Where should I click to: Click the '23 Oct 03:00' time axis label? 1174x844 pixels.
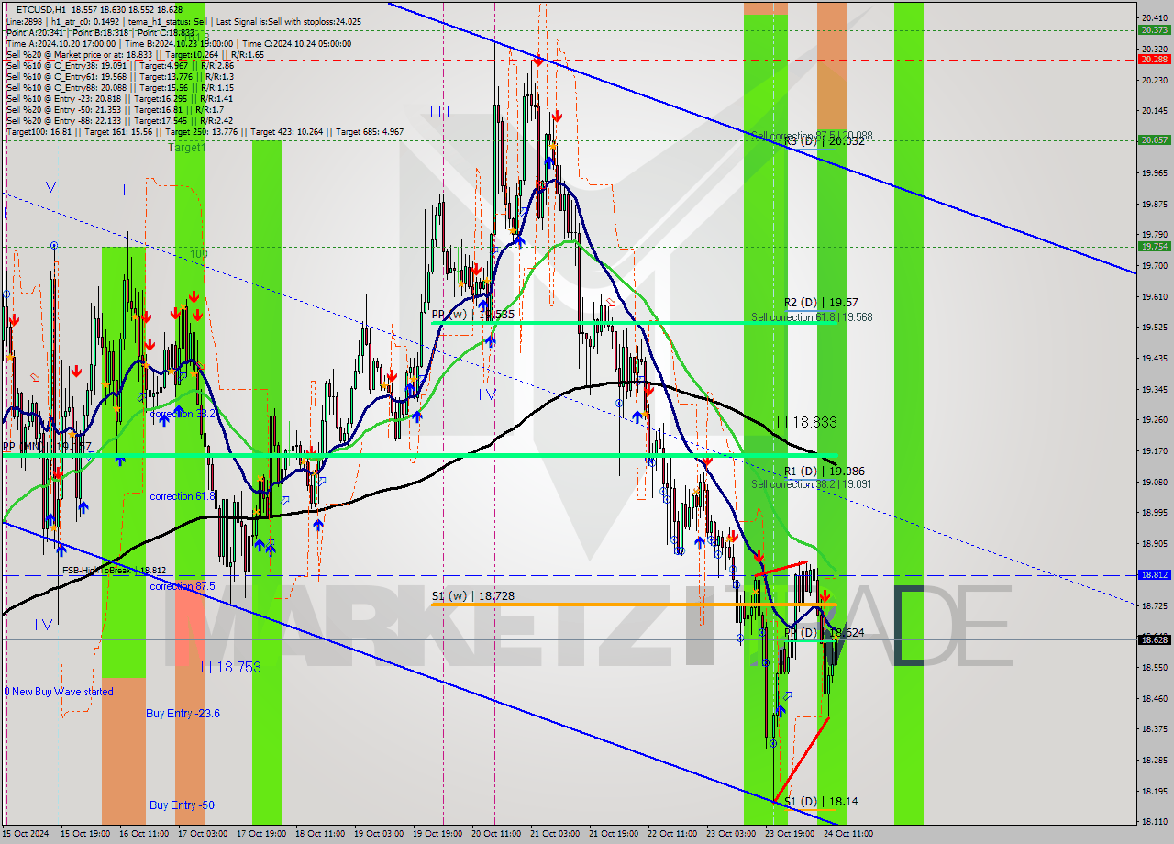click(733, 834)
